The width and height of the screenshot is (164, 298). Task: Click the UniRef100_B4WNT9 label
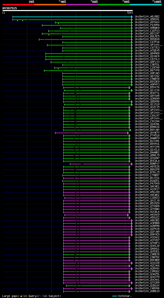tap(147, 138)
